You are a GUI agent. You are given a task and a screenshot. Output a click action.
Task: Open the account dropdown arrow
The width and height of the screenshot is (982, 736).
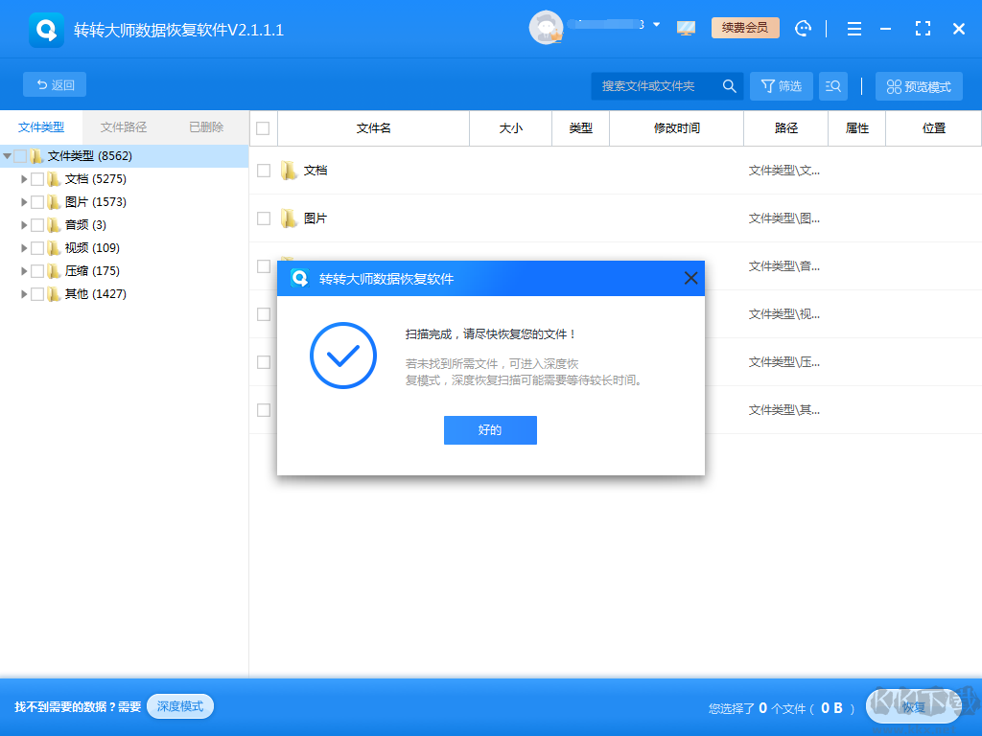click(x=656, y=25)
